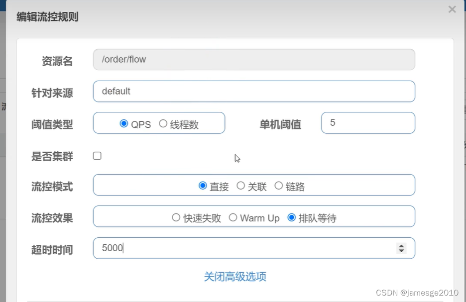This screenshot has height=302, width=466.
Task: Decrease 超时时间 with the spinner down arrow
Action: [401, 251]
